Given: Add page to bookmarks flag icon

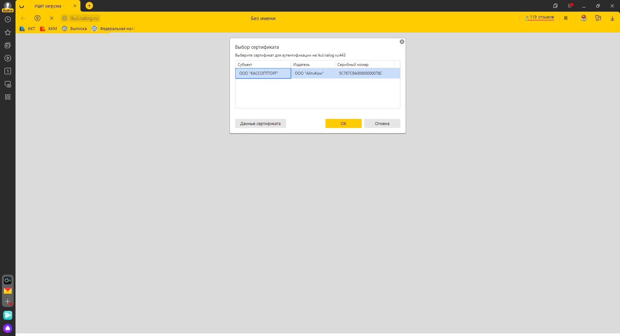Looking at the screenshot, I should tap(566, 18).
